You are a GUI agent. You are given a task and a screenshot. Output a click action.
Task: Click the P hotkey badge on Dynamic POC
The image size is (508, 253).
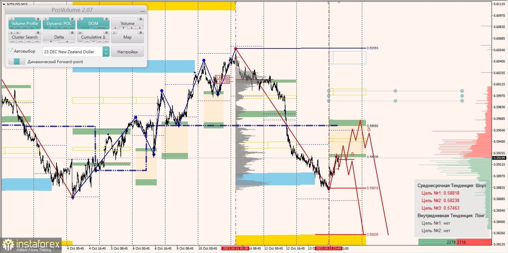47,19
